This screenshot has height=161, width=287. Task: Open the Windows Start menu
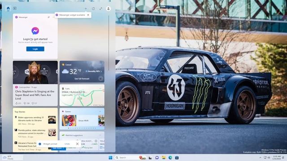coord(110,157)
